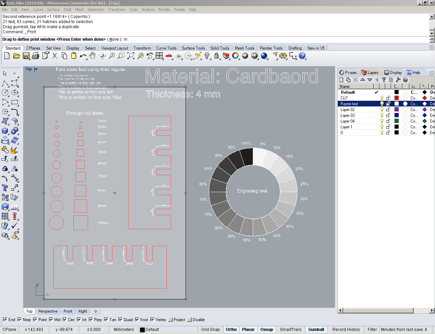Switch to the Perspective viewport tab
Screen dimensions: 435x334
click(48, 311)
